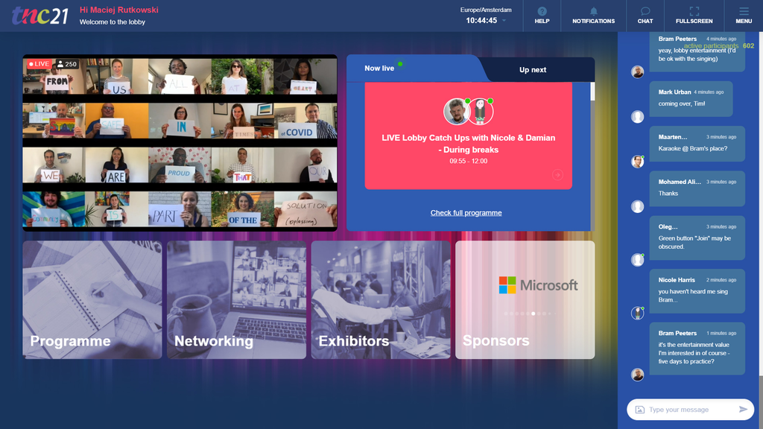The height and width of the screenshot is (429, 763).
Task: Attach an image using the chat picture icon
Action: 640,410
